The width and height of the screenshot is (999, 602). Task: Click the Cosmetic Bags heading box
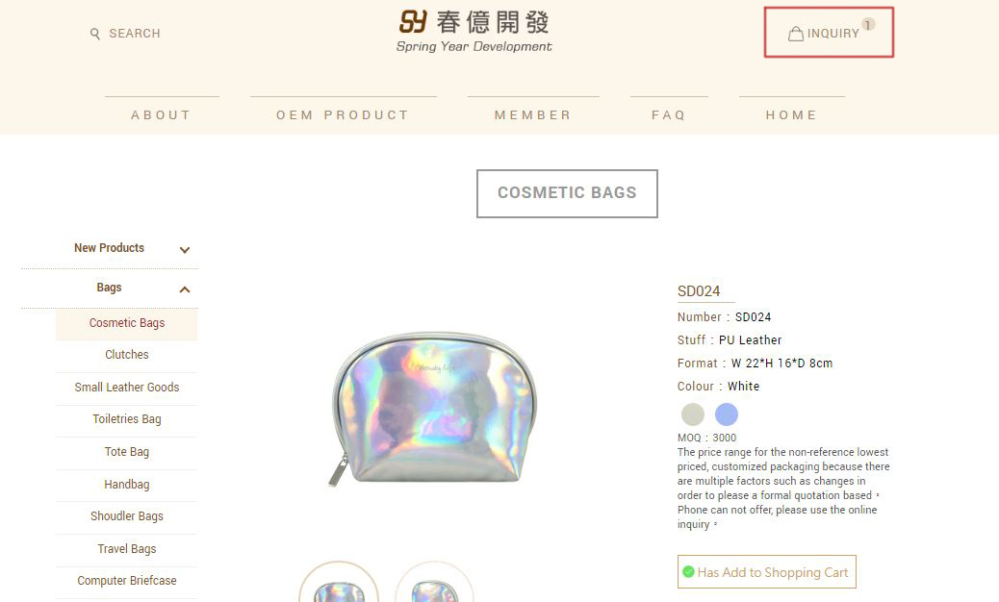click(x=567, y=193)
